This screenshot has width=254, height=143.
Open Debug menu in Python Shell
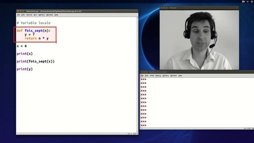158,75
